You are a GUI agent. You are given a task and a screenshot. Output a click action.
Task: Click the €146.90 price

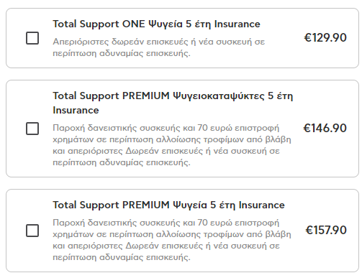[x=325, y=128]
